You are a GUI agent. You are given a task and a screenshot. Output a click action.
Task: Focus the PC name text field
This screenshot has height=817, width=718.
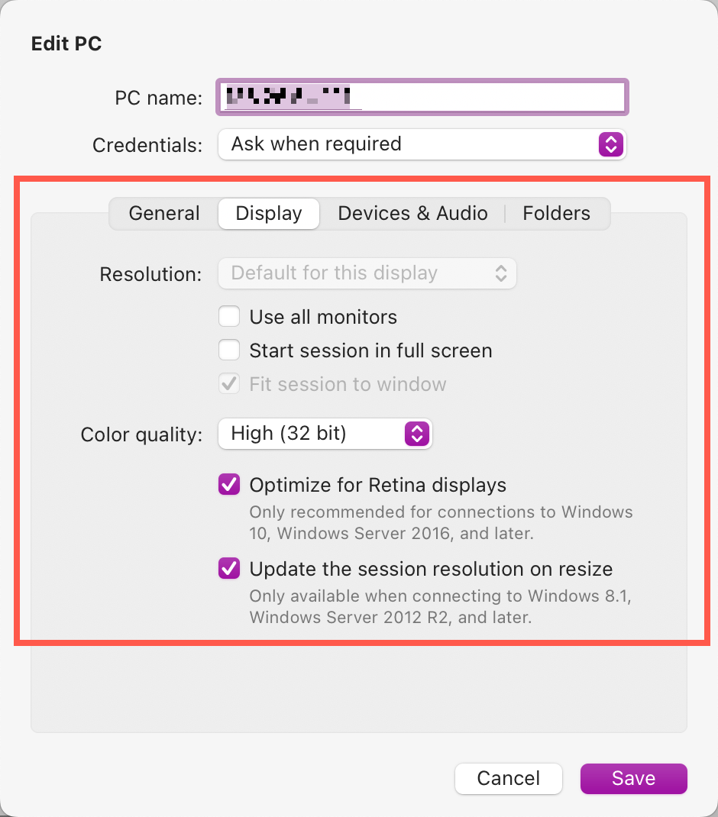(x=489, y=97)
